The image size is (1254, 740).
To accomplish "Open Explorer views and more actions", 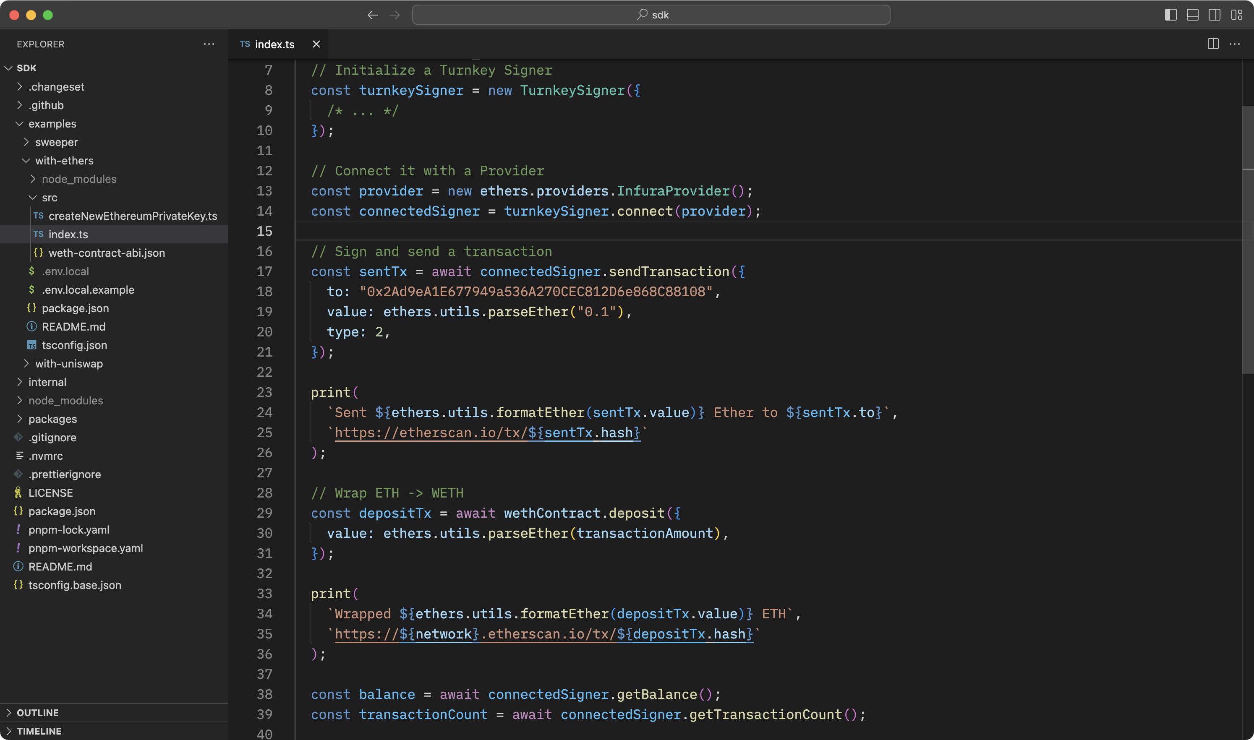I will tap(209, 44).
